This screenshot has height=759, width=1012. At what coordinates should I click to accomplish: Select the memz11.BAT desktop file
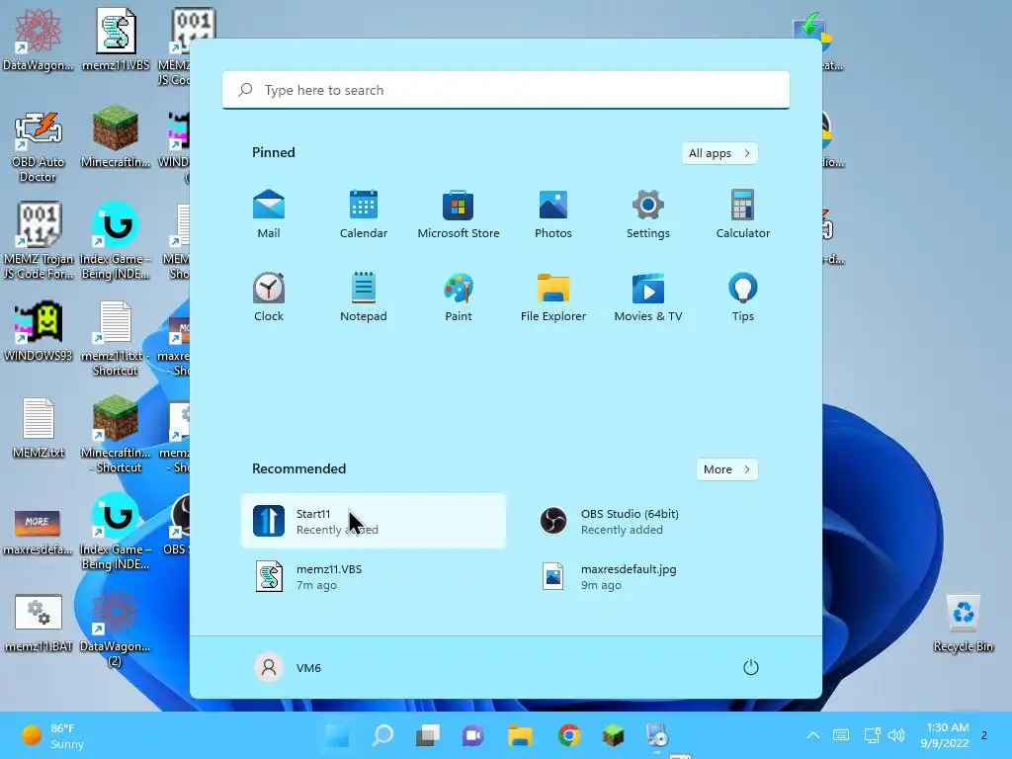pos(39,623)
